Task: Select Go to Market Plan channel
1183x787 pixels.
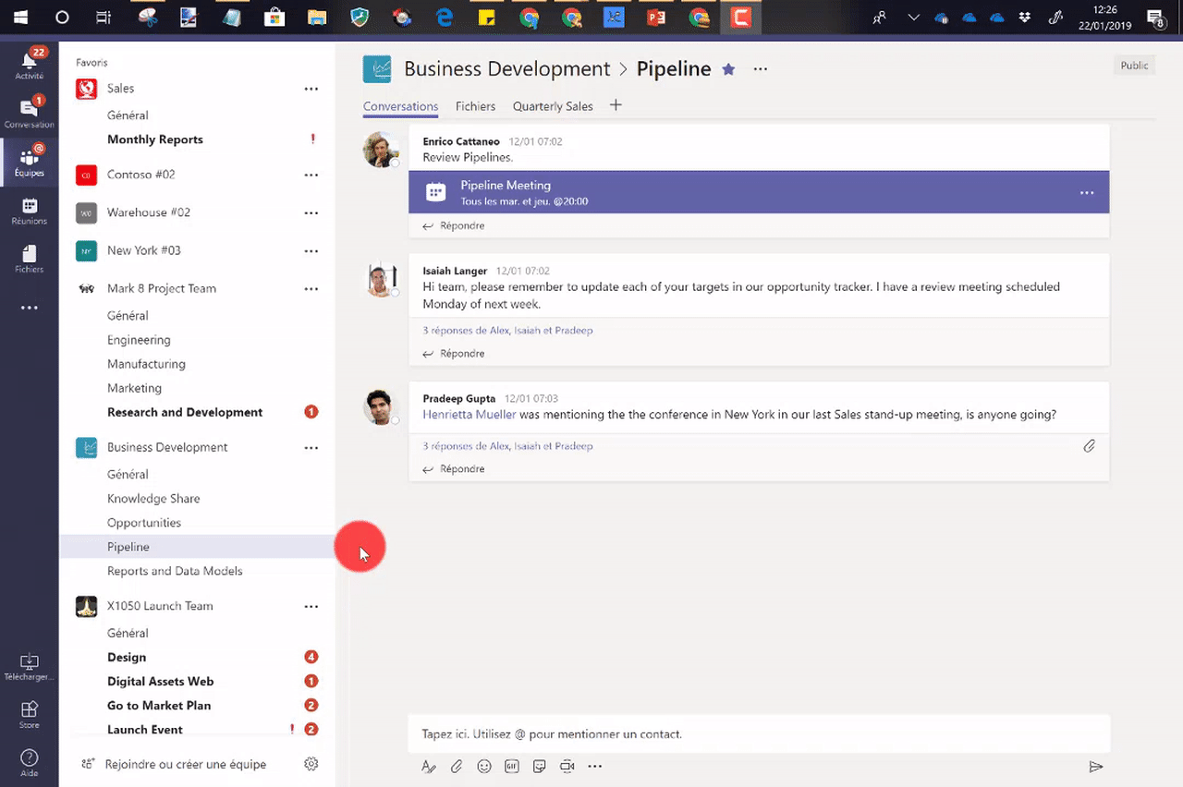Action: [x=159, y=705]
